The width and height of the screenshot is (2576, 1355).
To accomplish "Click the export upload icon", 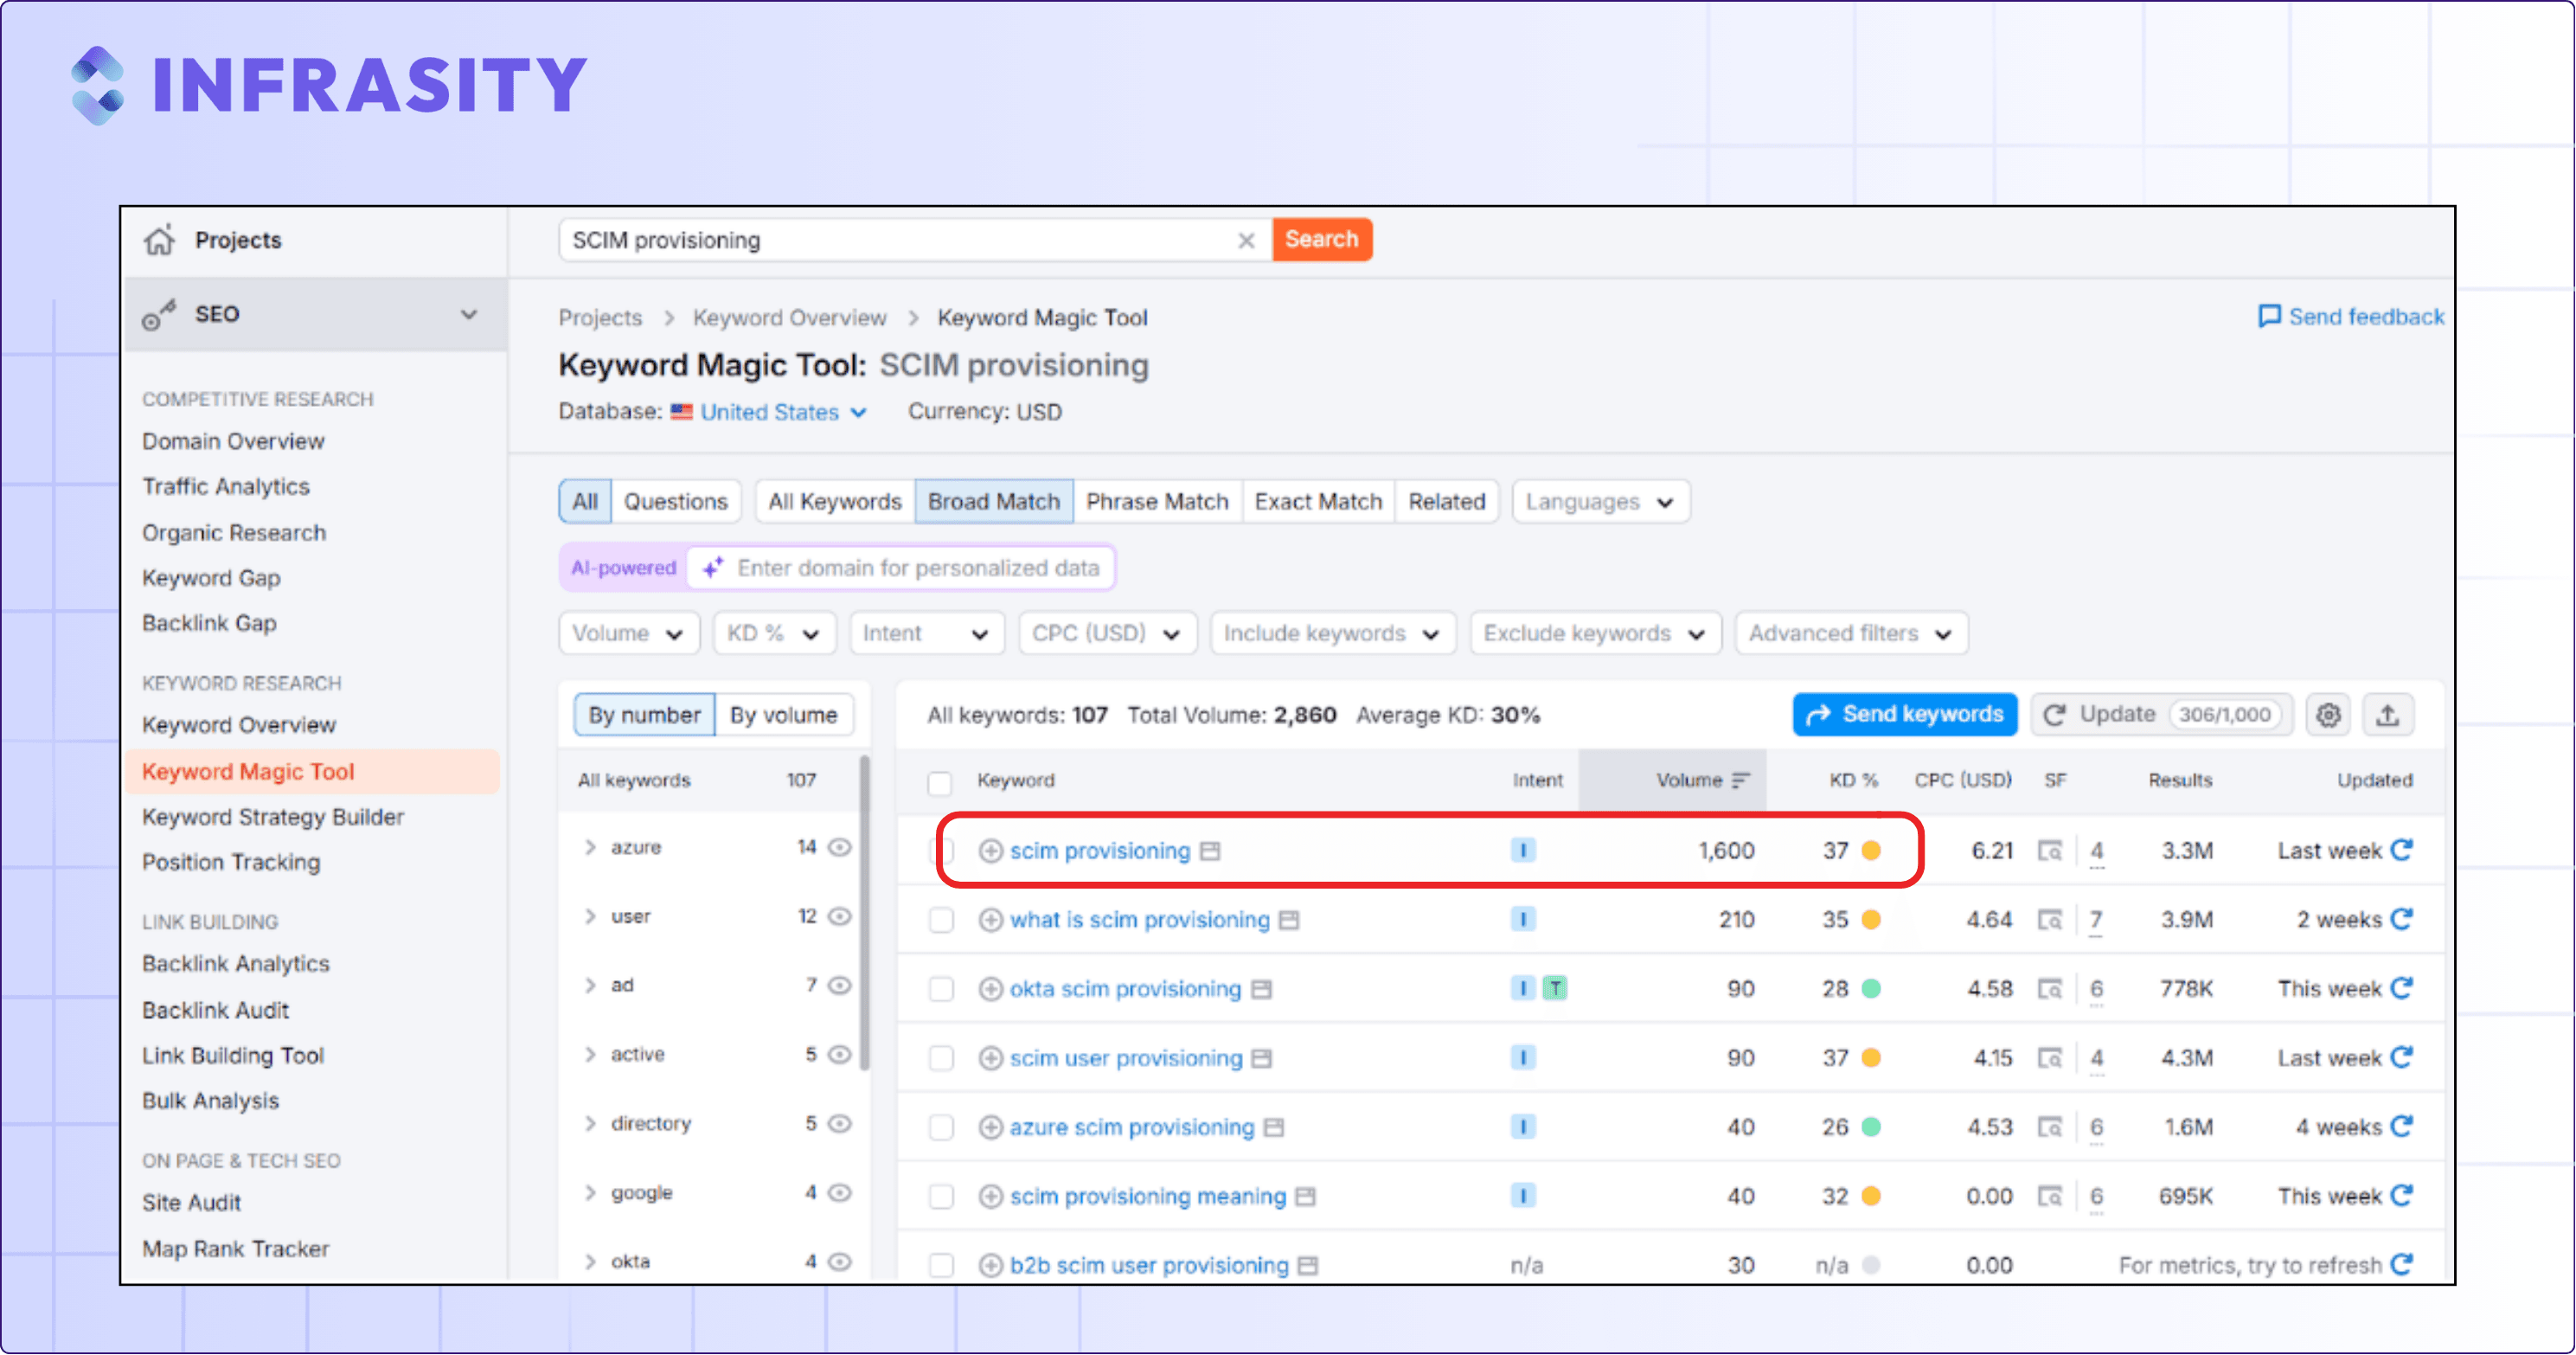I will click(2388, 715).
